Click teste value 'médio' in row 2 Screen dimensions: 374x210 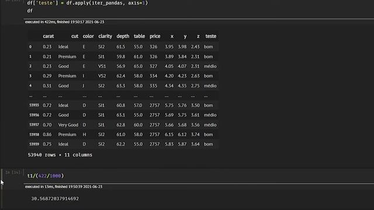tap(210, 66)
